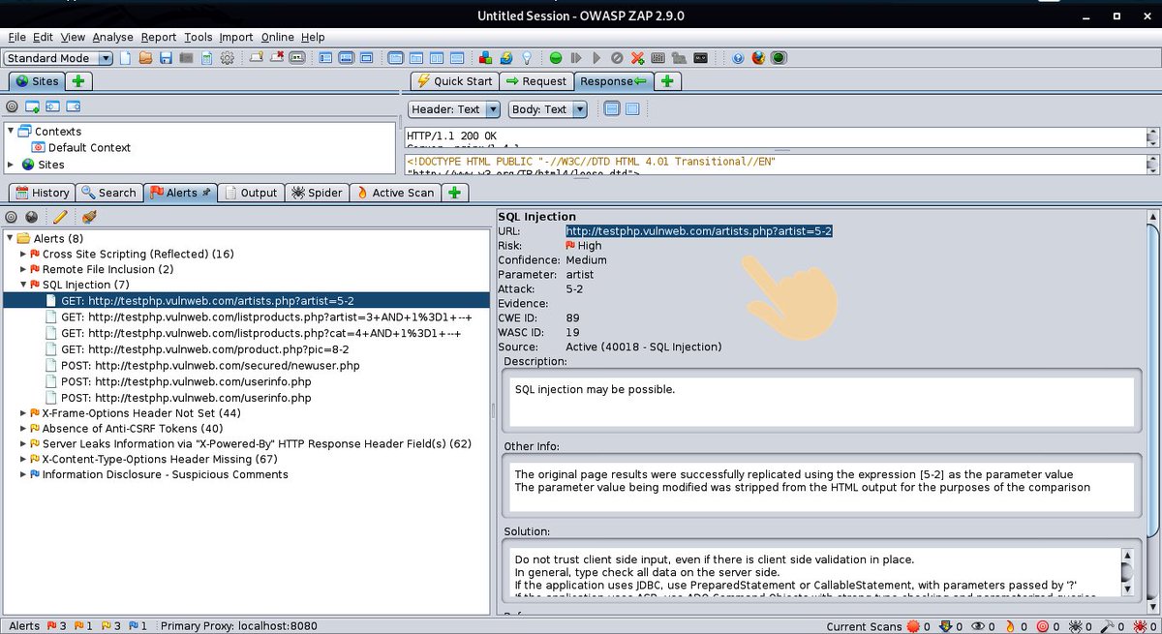Click the blue Informational alerts flag in footer

[x=134, y=626]
